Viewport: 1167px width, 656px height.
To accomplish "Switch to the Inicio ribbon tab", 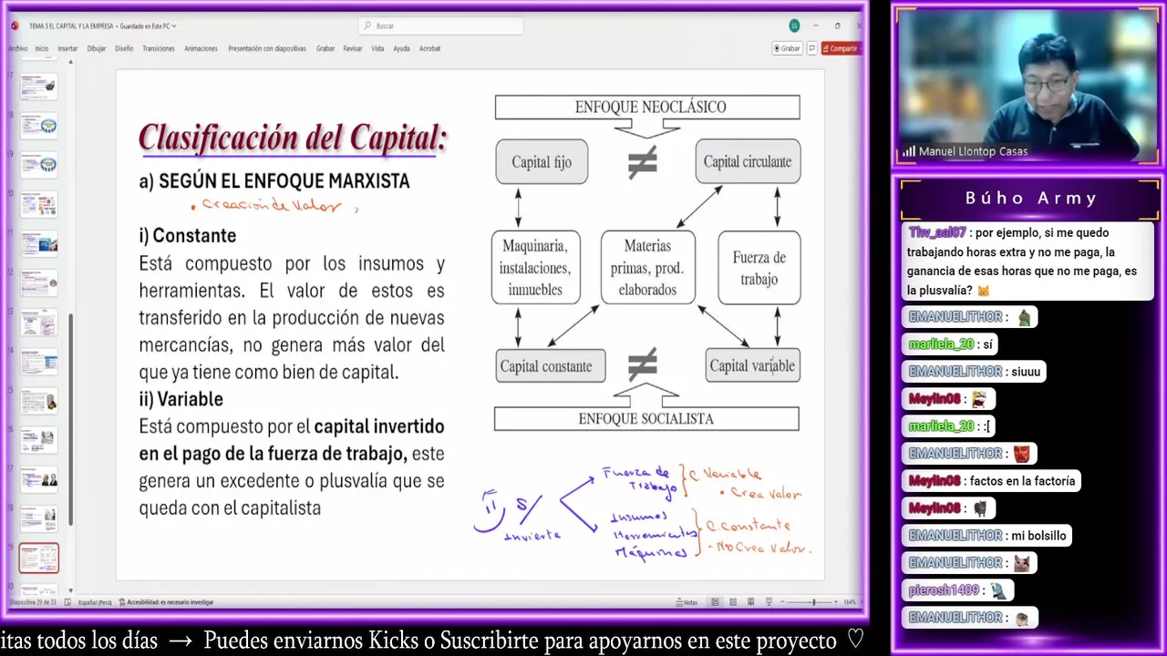I will (42, 48).
